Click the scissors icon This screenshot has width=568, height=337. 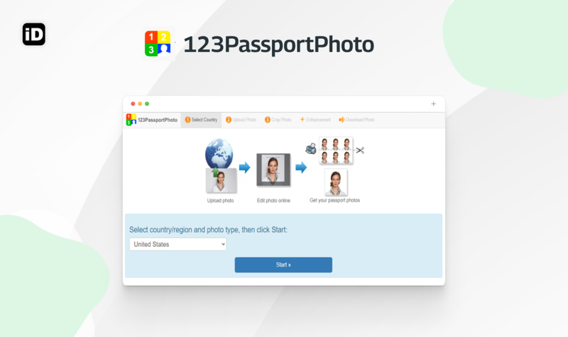360,150
